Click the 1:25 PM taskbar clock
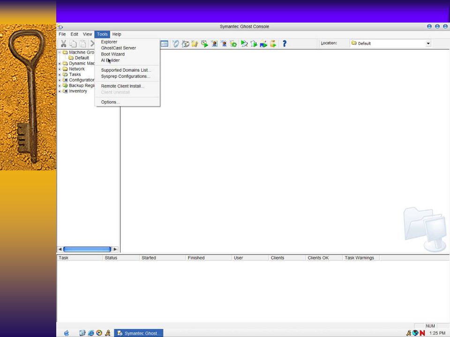This screenshot has height=337, width=450. click(437, 333)
